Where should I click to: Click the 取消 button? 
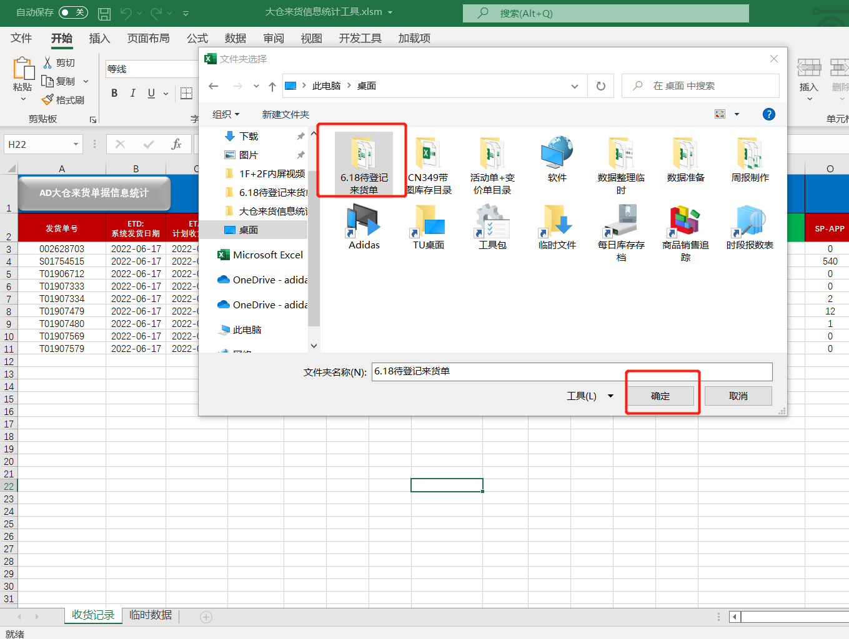pyautogui.click(x=738, y=396)
